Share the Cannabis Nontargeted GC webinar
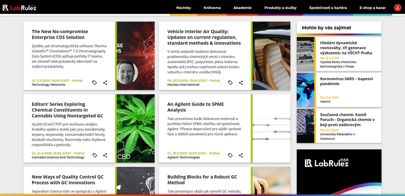Viewport: 405px width, 196px height. click(105, 155)
